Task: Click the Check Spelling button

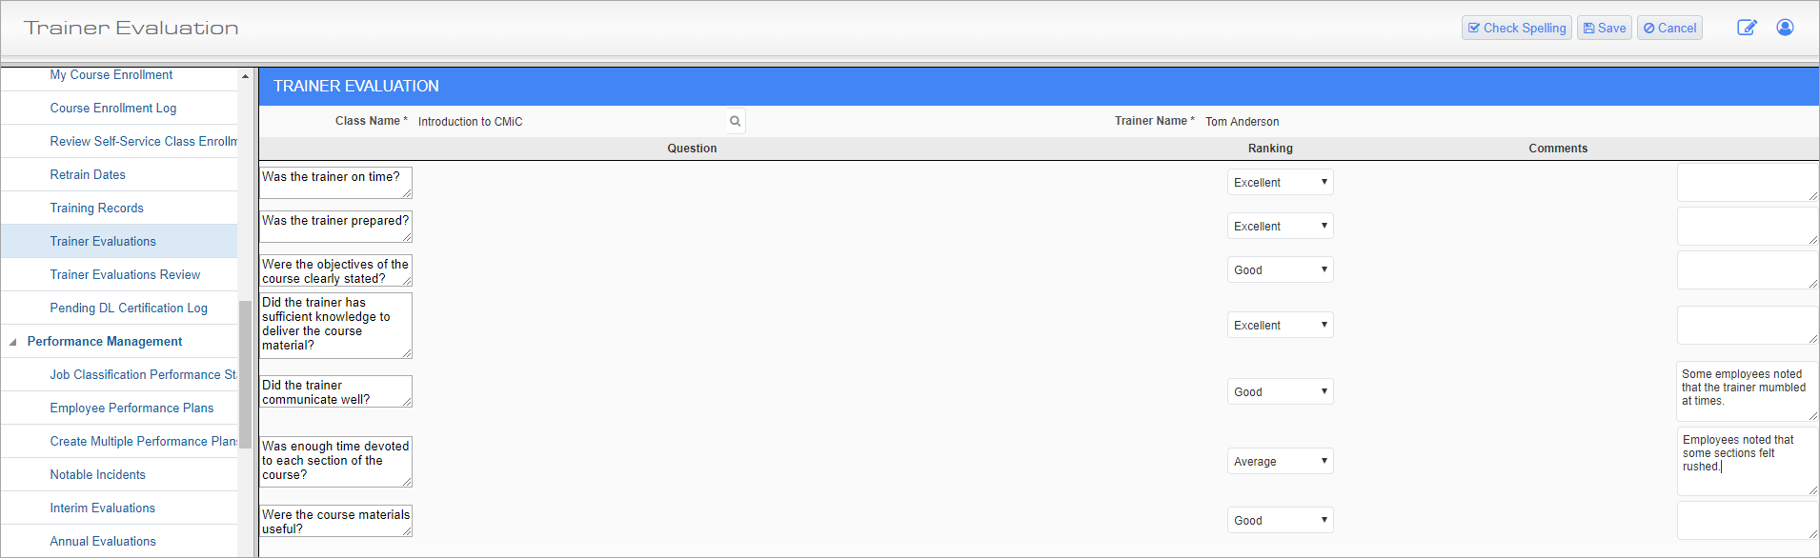Action: [1517, 28]
